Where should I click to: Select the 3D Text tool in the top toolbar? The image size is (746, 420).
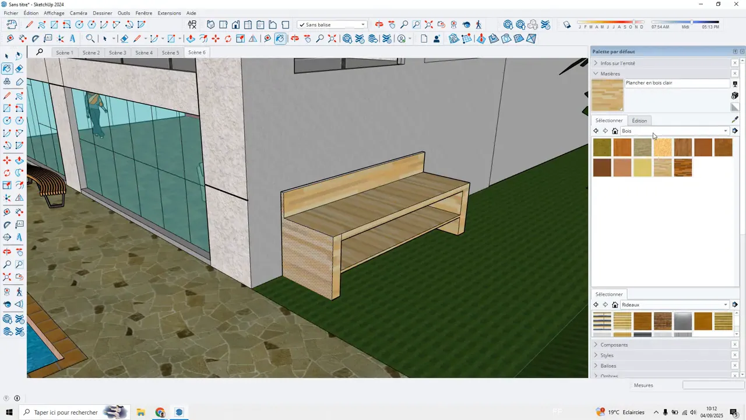(72, 38)
